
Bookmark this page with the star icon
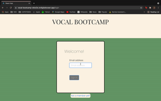coord(141,8)
